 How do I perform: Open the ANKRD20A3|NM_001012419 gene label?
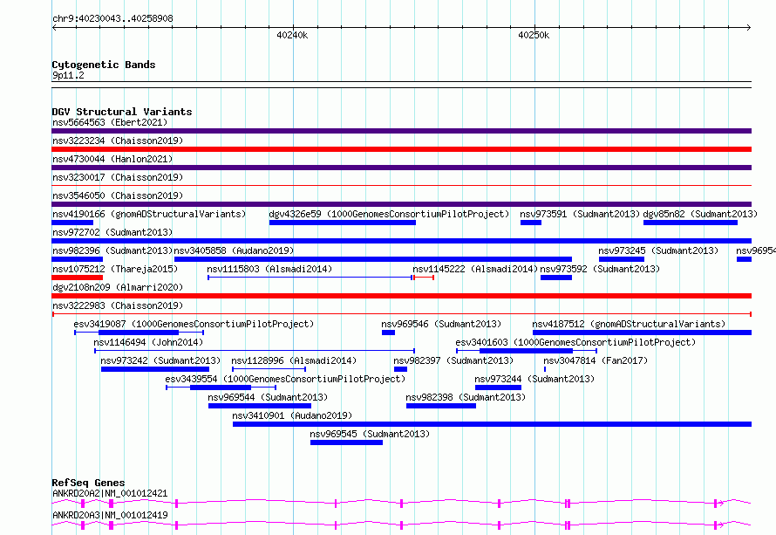(110, 515)
